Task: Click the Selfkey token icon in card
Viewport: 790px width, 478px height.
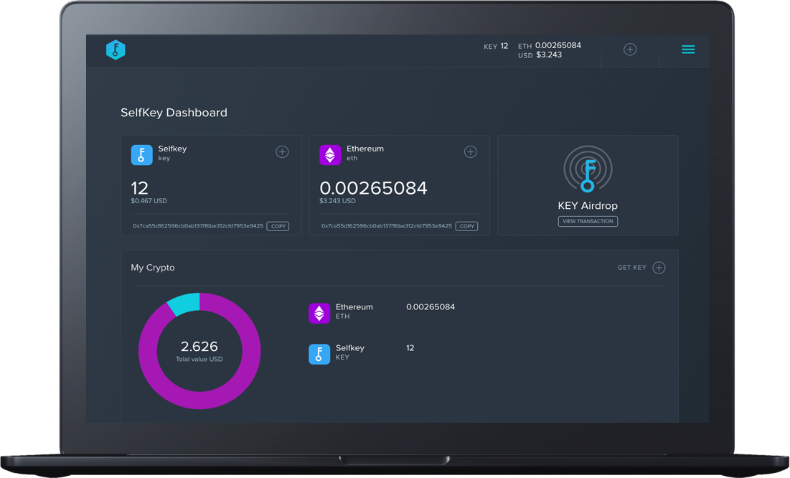Action: click(141, 155)
